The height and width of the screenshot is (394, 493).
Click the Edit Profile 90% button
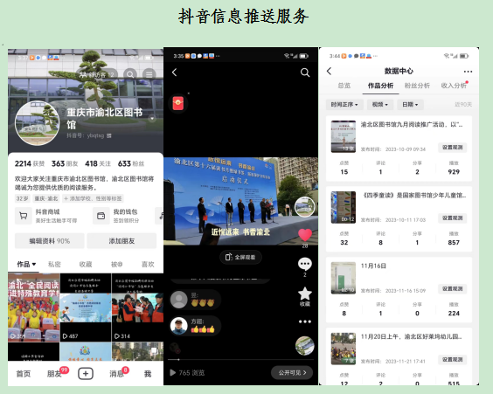(50, 241)
